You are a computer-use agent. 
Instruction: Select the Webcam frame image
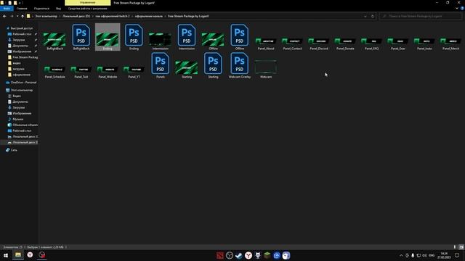tap(266, 69)
